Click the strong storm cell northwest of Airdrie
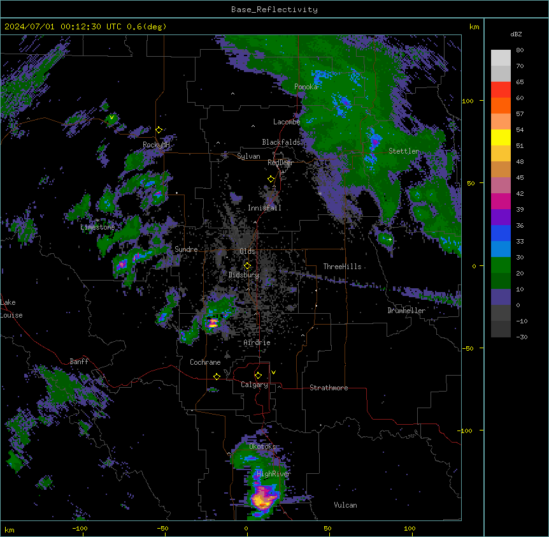The height and width of the screenshot is (537, 549). [213, 323]
